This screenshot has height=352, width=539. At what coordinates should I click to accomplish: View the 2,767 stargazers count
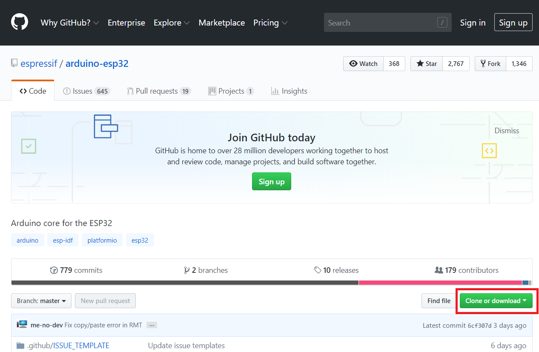tap(456, 63)
